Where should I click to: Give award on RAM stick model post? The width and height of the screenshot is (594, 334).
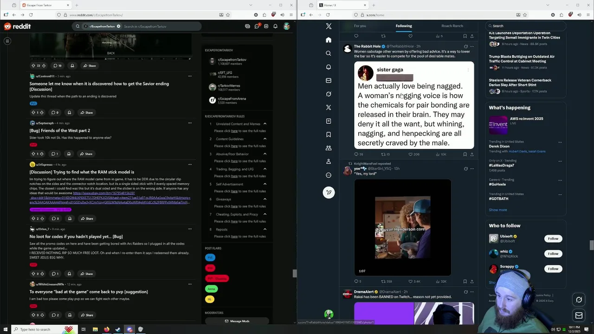pos(69,218)
